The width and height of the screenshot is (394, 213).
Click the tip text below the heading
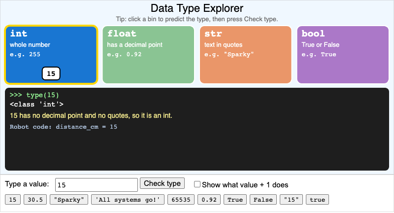click(x=197, y=19)
